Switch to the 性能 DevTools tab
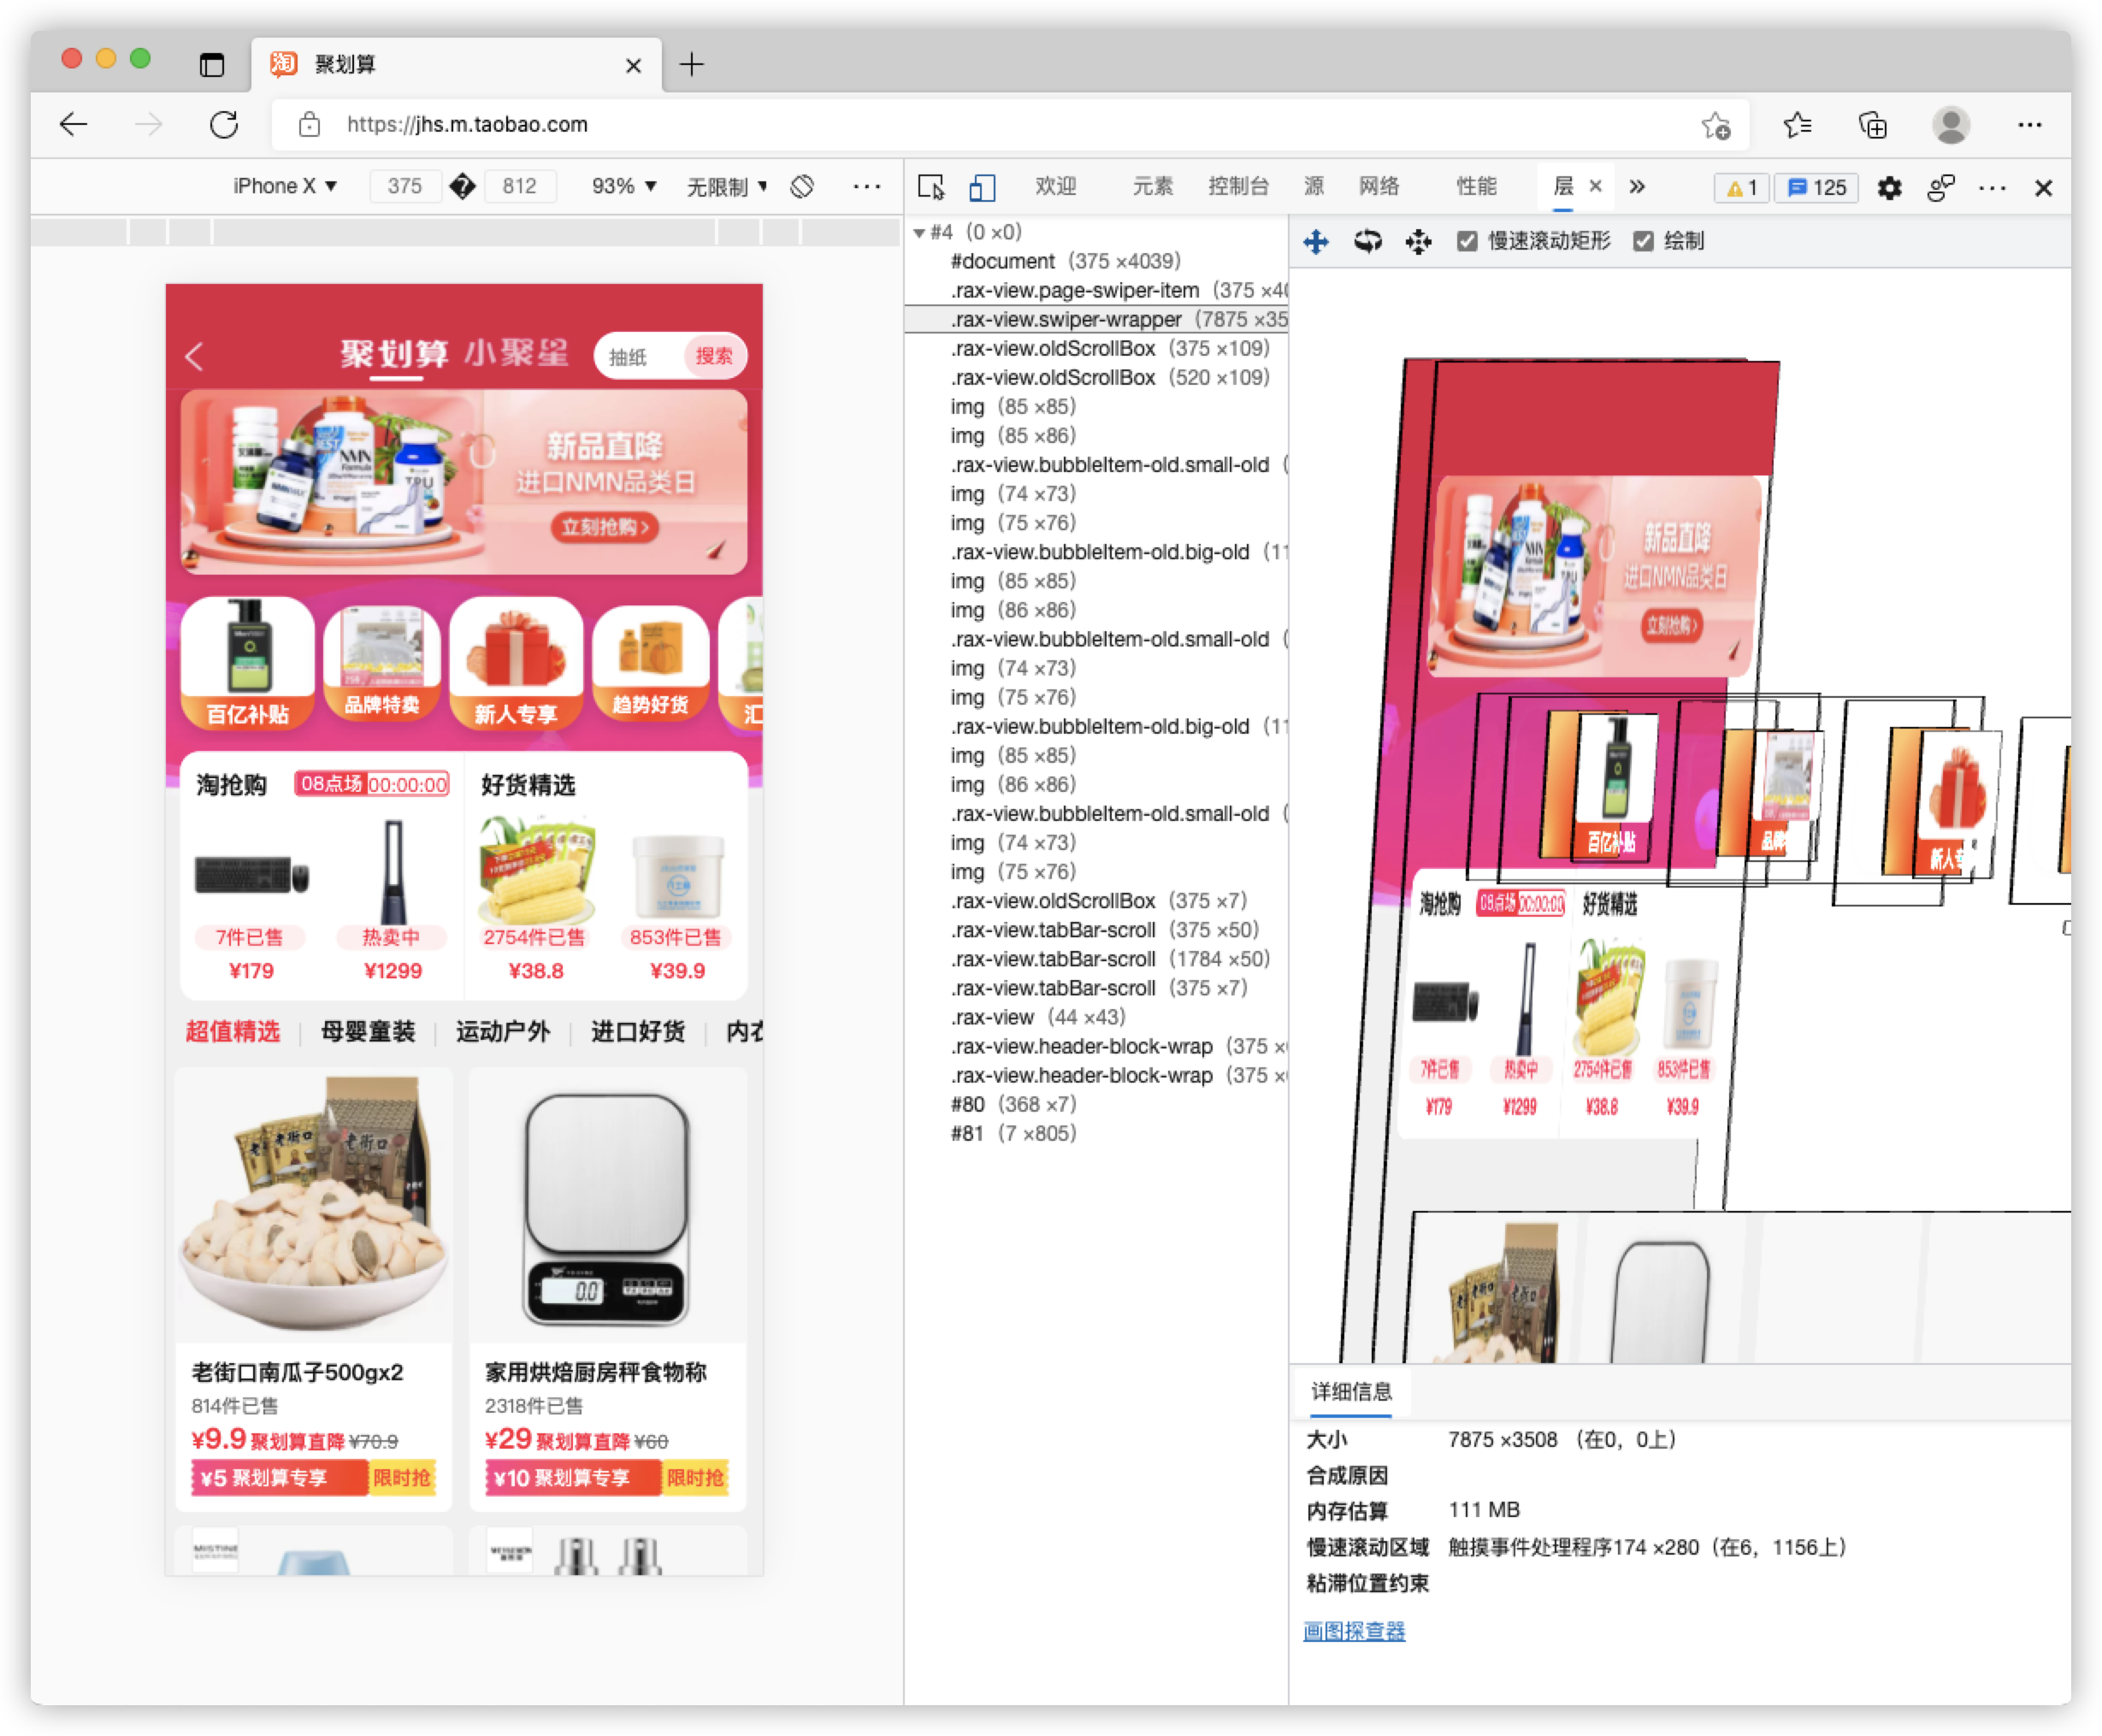2102x1736 pixels. (1476, 186)
